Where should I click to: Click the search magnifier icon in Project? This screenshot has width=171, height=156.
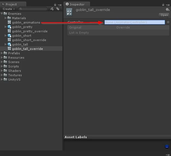(x=21, y=9)
